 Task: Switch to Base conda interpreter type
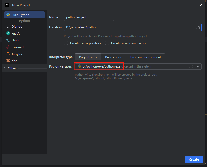(x=114, y=57)
